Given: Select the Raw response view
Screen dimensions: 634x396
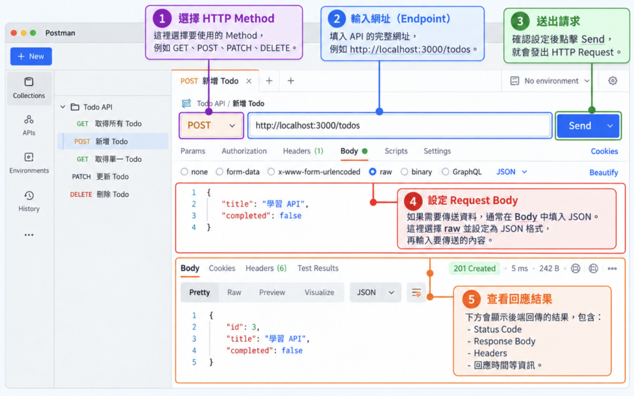Looking at the screenshot, I should [x=234, y=293].
